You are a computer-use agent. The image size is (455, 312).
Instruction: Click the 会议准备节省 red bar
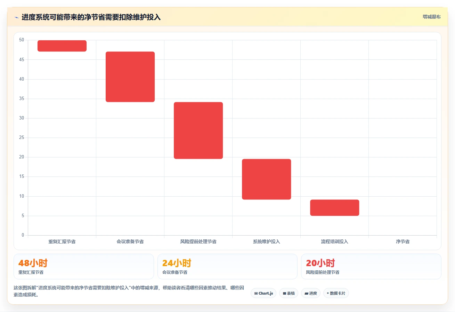coord(130,77)
